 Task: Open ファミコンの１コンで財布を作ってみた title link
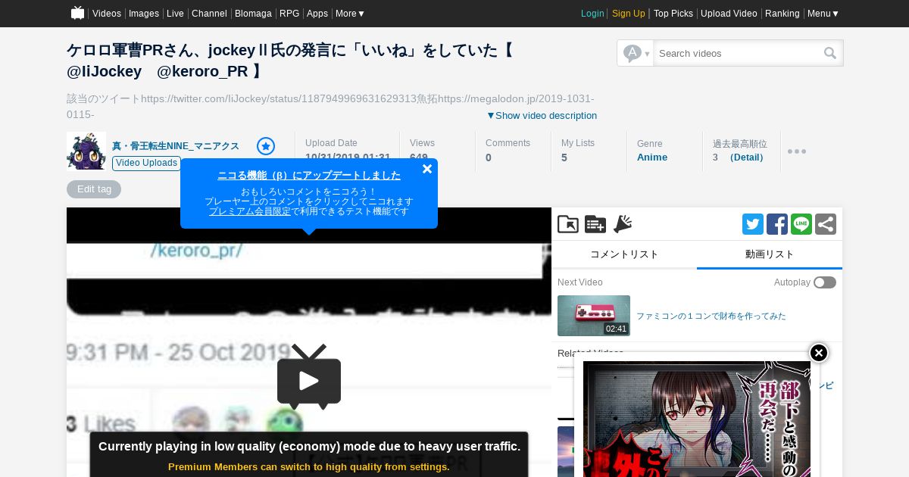tap(711, 316)
